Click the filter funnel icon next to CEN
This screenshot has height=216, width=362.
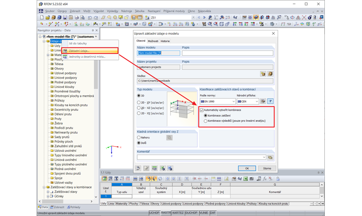(x=270, y=101)
